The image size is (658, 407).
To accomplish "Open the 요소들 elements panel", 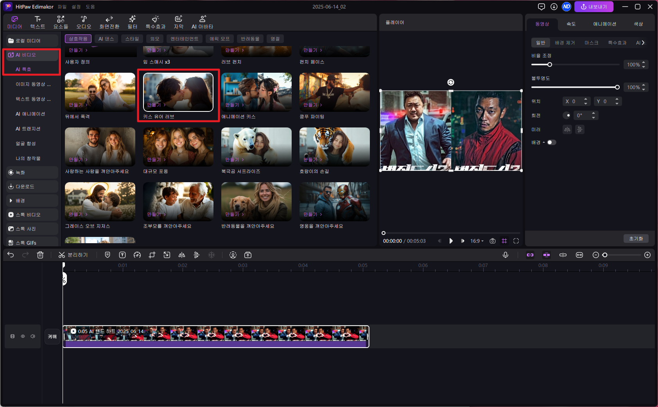I will tap(61, 22).
